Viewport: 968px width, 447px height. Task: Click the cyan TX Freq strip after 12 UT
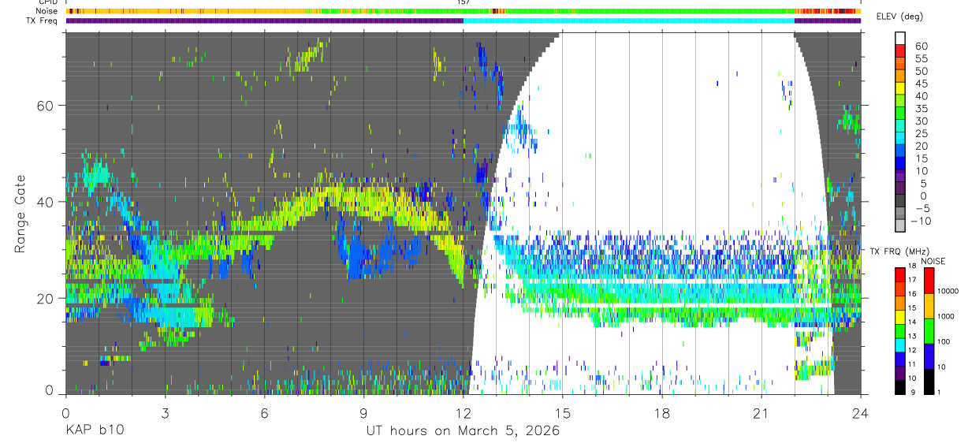coord(628,21)
